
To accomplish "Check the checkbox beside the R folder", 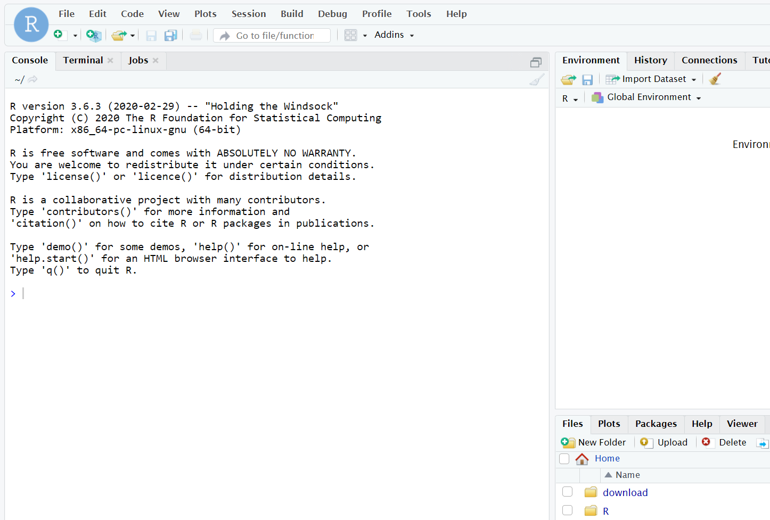I will (x=567, y=510).
